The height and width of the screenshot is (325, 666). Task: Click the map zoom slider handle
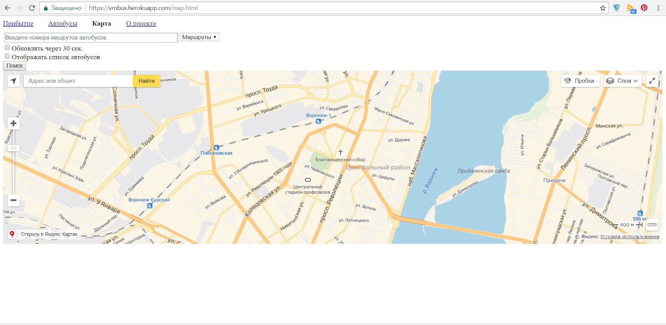13,148
